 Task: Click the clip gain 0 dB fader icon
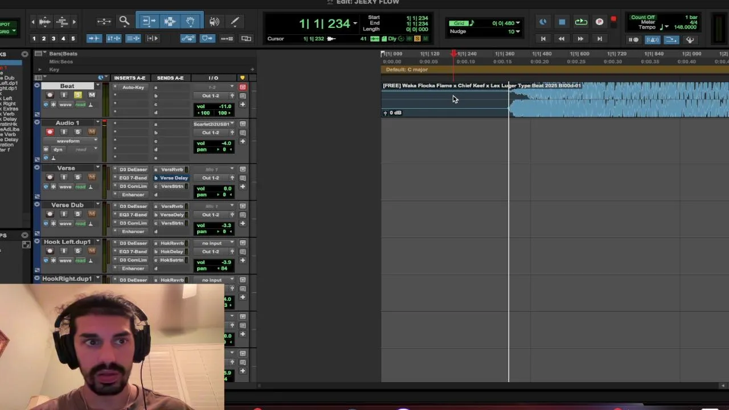pos(385,113)
